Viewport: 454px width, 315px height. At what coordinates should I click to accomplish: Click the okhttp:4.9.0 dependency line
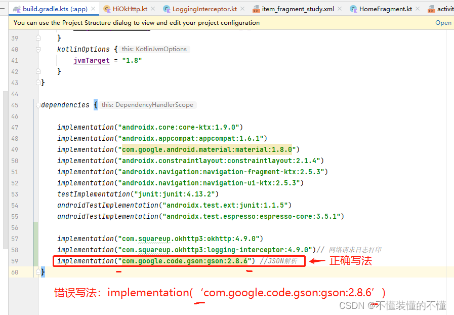point(160,239)
